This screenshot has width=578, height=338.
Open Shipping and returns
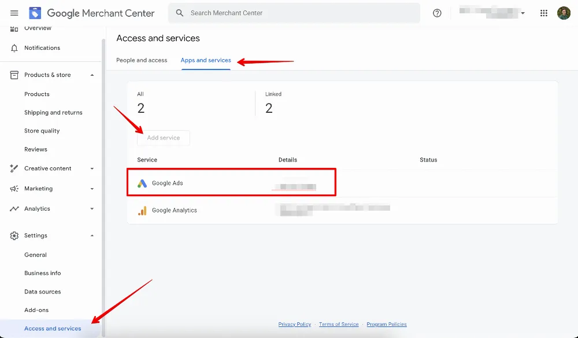tap(53, 112)
